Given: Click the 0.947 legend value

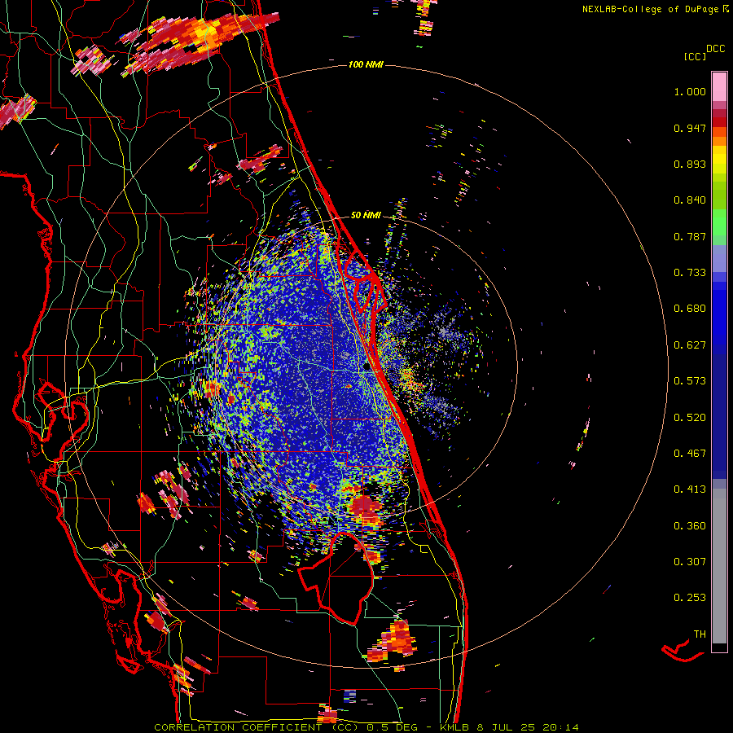Looking at the screenshot, I should click(x=690, y=128).
